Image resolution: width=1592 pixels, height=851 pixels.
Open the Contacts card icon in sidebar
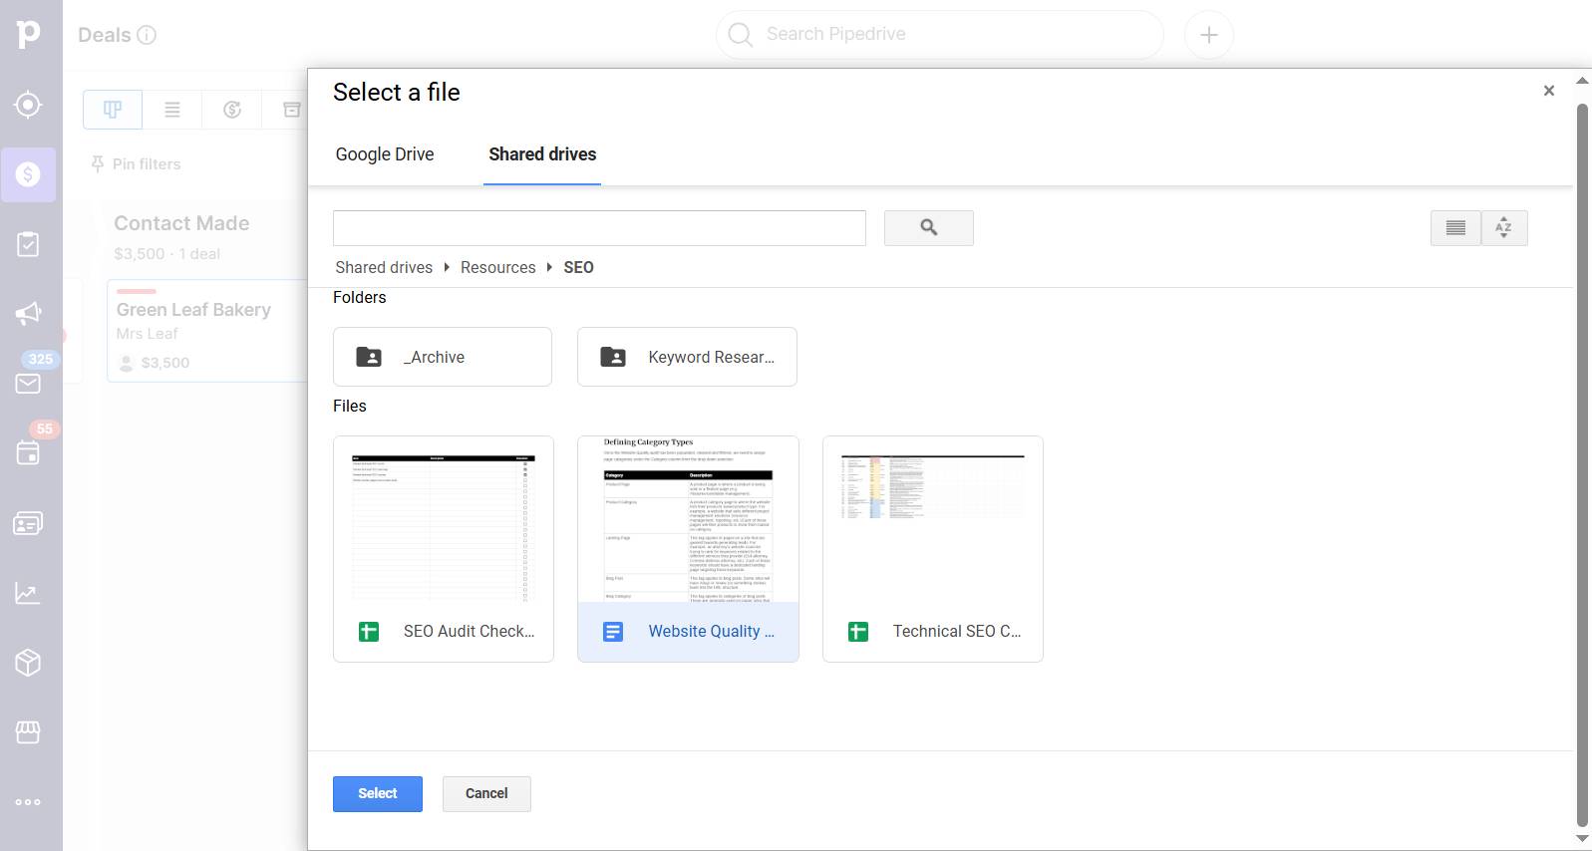(x=28, y=523)
